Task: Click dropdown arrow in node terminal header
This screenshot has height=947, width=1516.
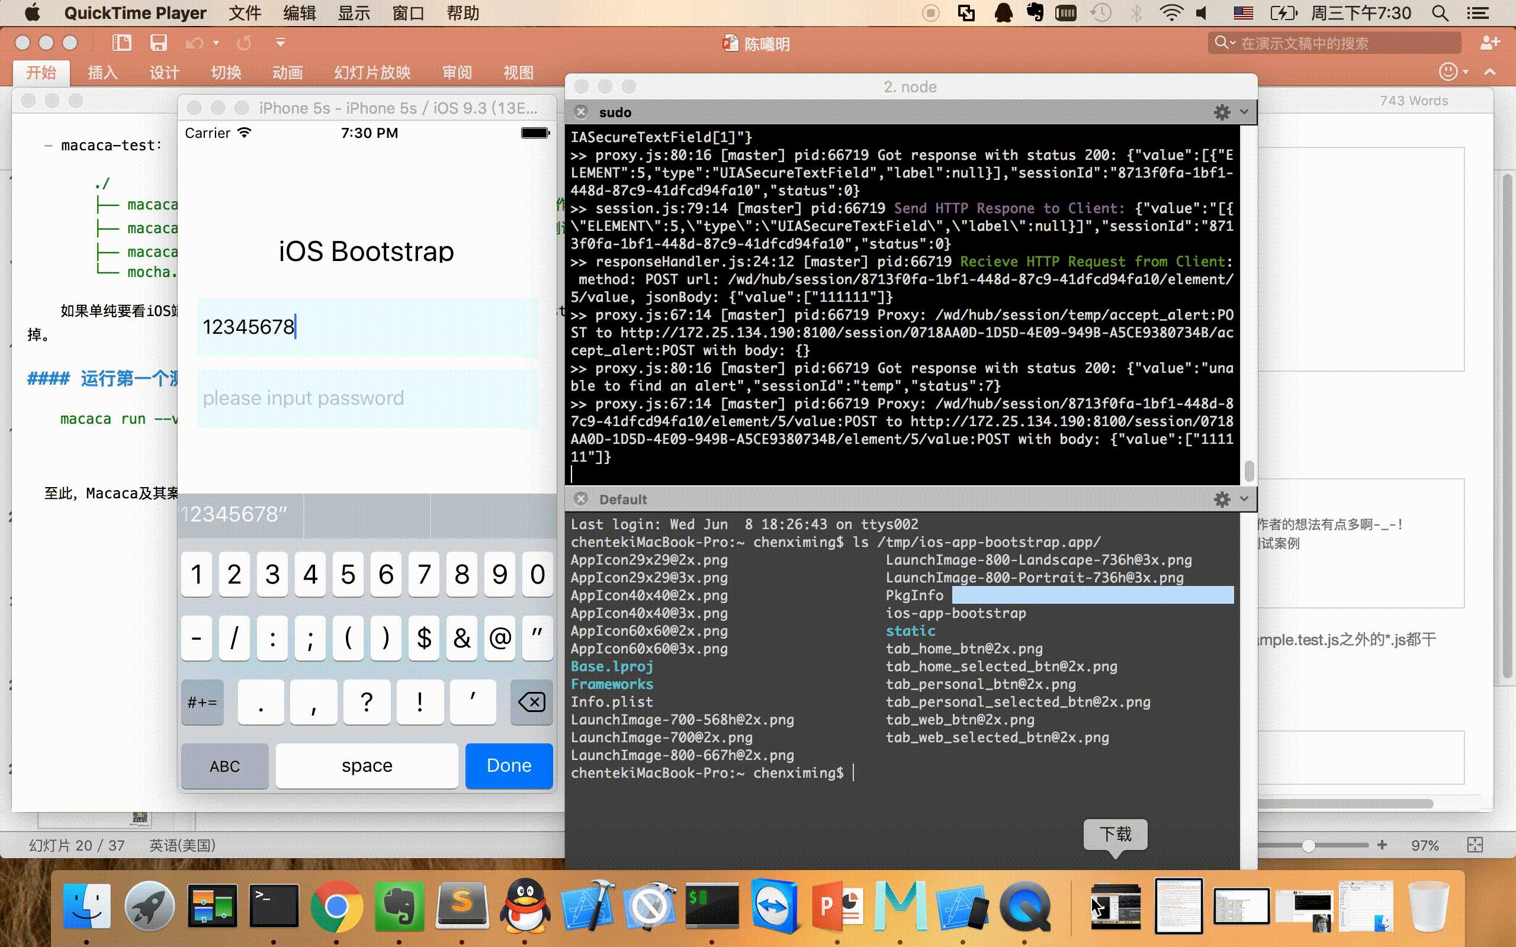Action: coord(1244,111)
